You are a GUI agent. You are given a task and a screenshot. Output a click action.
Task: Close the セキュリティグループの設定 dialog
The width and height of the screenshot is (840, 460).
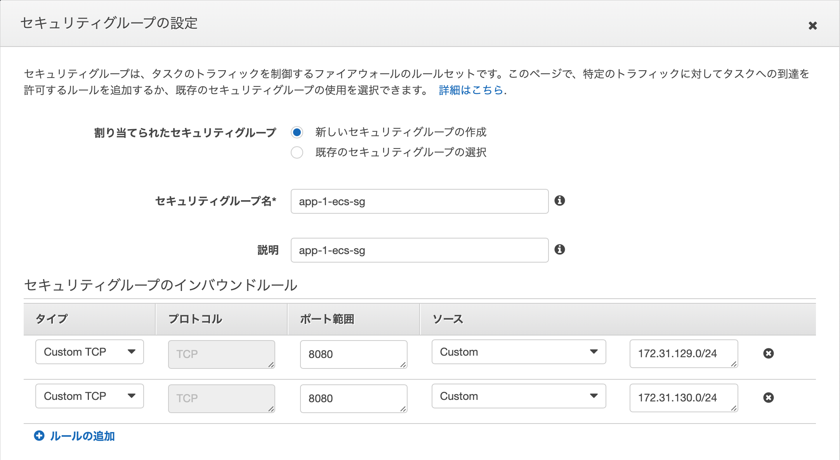pos(813,26)
